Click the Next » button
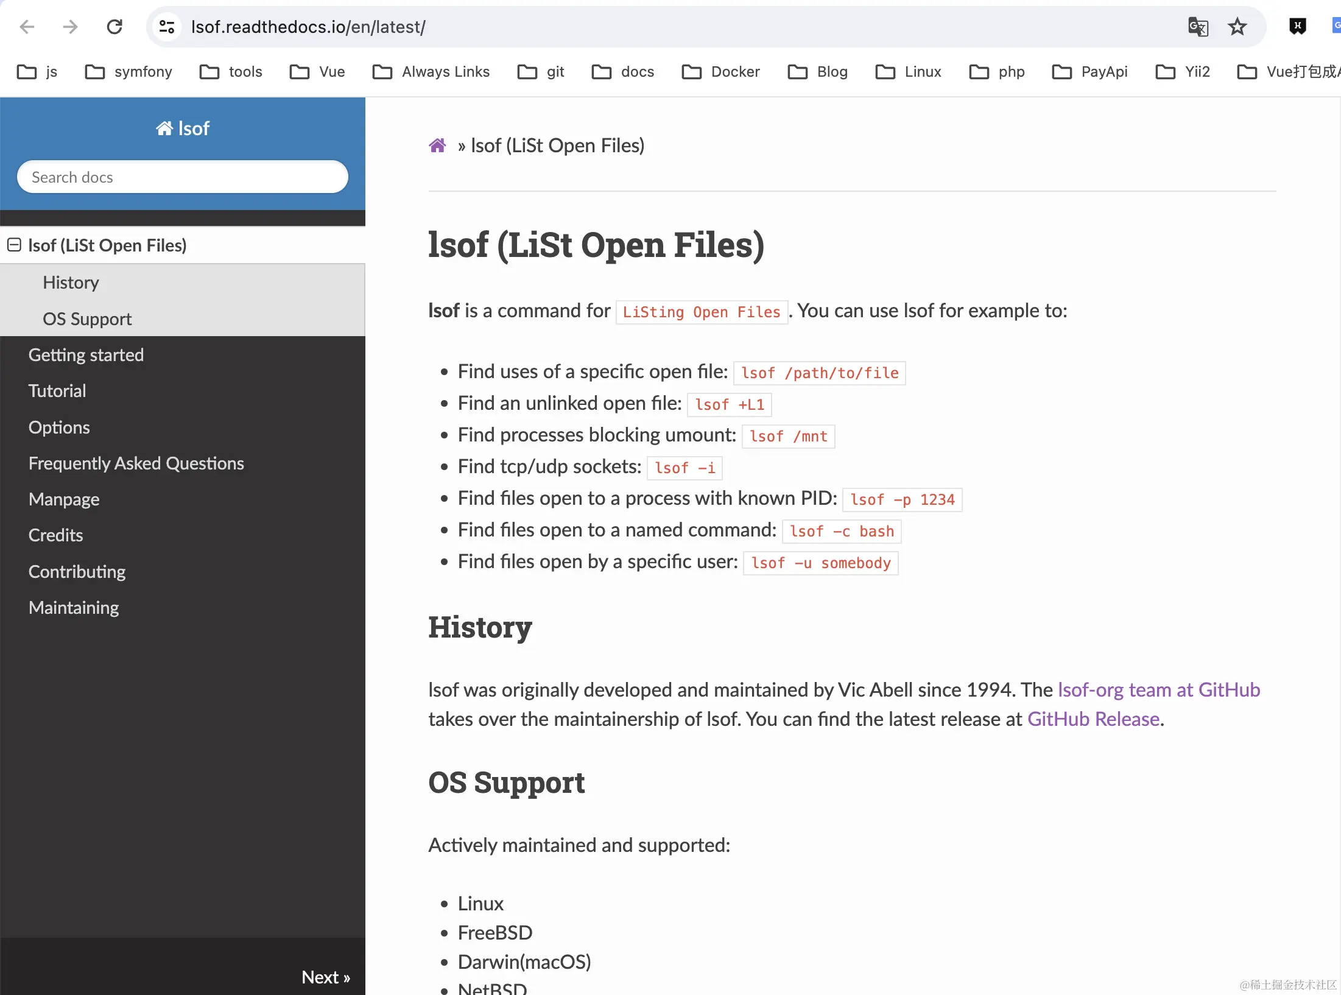1341x995 pixels. pyautogui.click(x=325, y=977)
